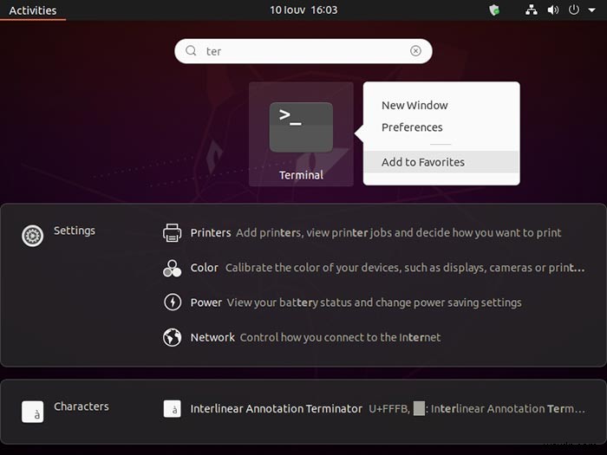Viewport: 607px width, 455px height.
Task: Click the Characters provider label
Action: [x=82, y=406]
